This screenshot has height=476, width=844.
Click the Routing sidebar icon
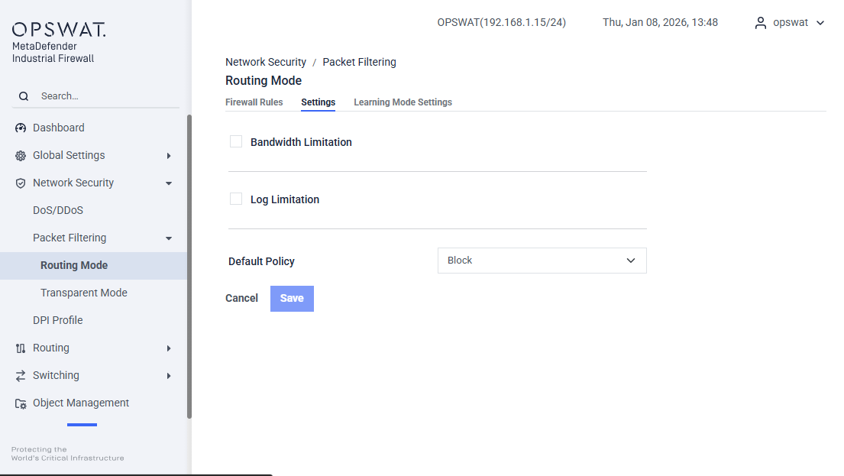[x=21, y=348]
